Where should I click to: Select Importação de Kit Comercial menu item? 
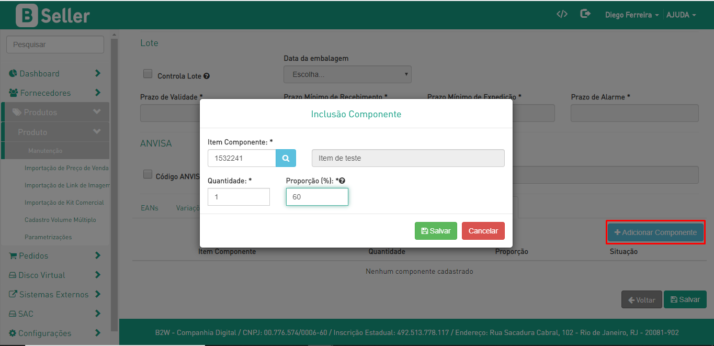point(64,203)
